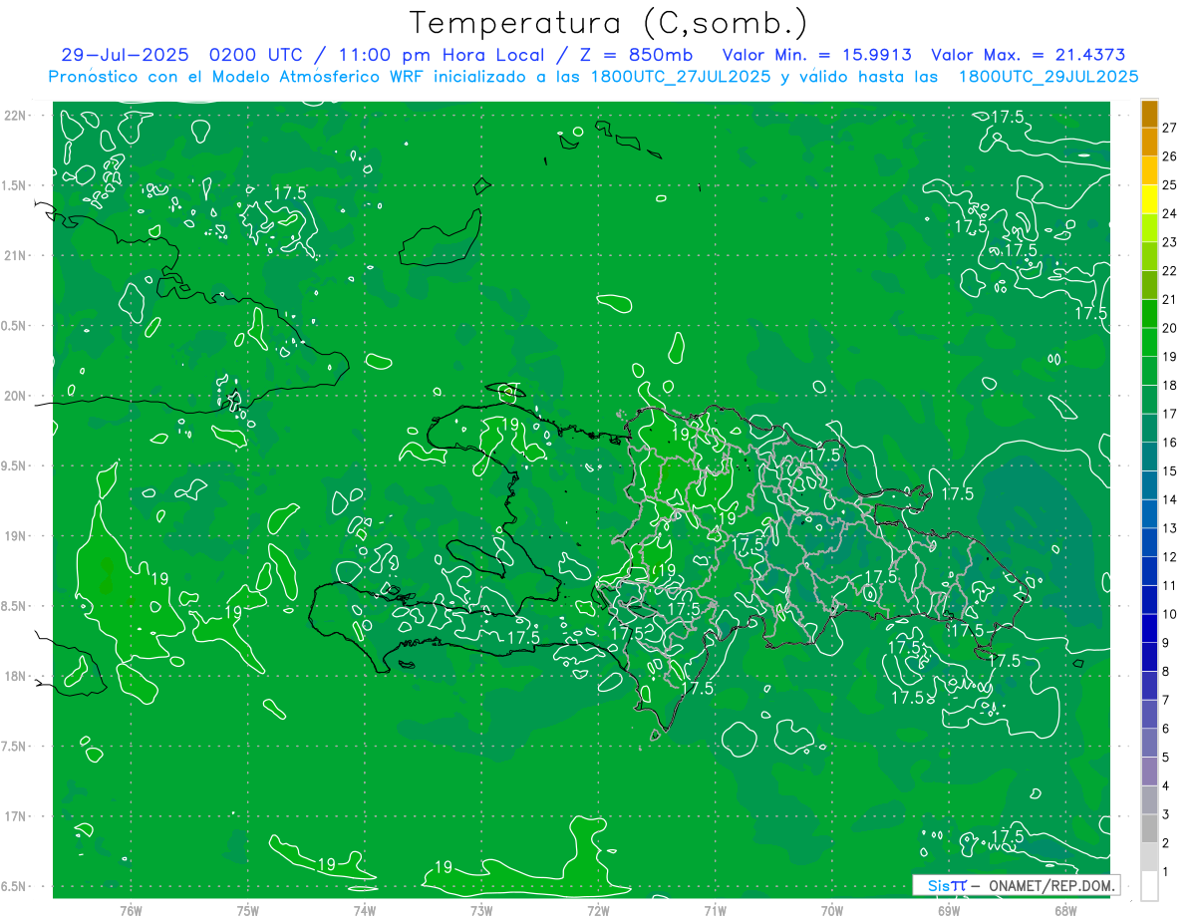Screen dimensions: 1196x924
Task: Click the '22N' latitude axis label
Action: point(15,116)
